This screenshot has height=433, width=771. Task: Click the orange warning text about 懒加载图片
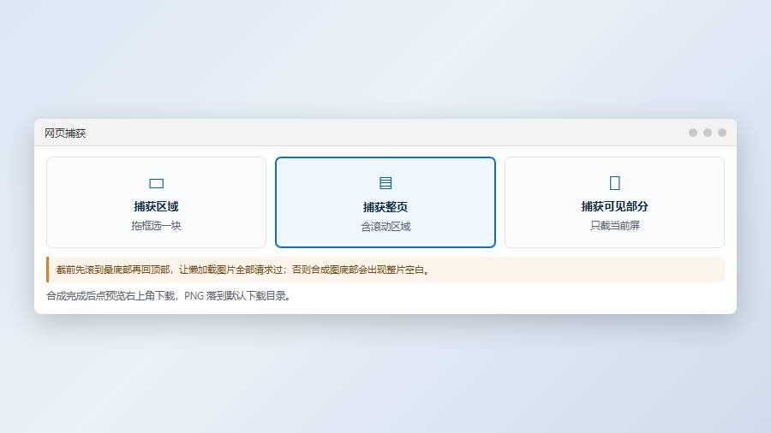pos(243,270)
